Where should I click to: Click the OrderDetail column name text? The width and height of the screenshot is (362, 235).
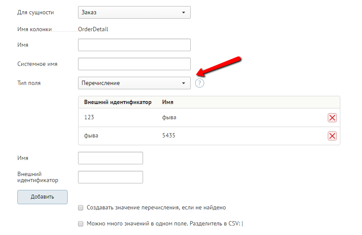click(93, 29)
